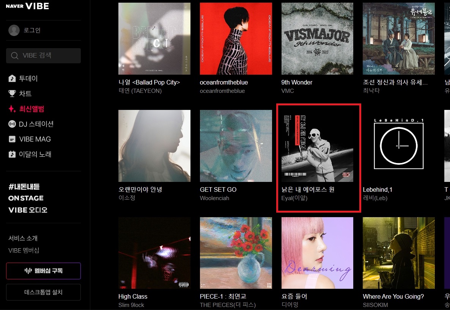Open ONSTAGE link
This screenshot has height=310, width=450.
point(26,198)
